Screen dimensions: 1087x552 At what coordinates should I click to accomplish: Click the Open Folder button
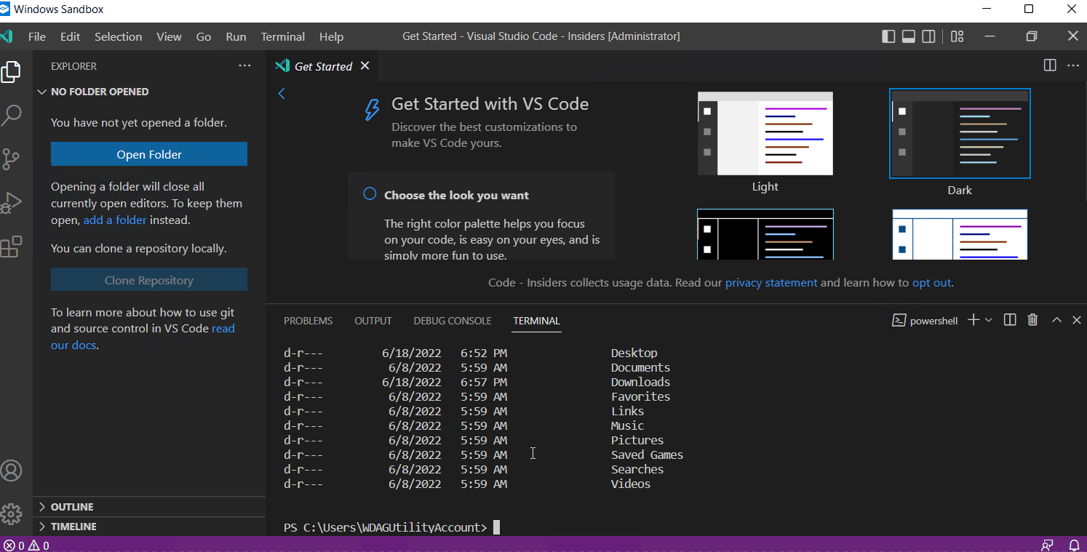(148, 153)
